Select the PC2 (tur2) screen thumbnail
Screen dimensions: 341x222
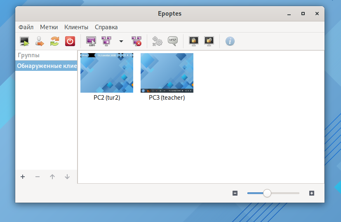[x=107, y=73]
